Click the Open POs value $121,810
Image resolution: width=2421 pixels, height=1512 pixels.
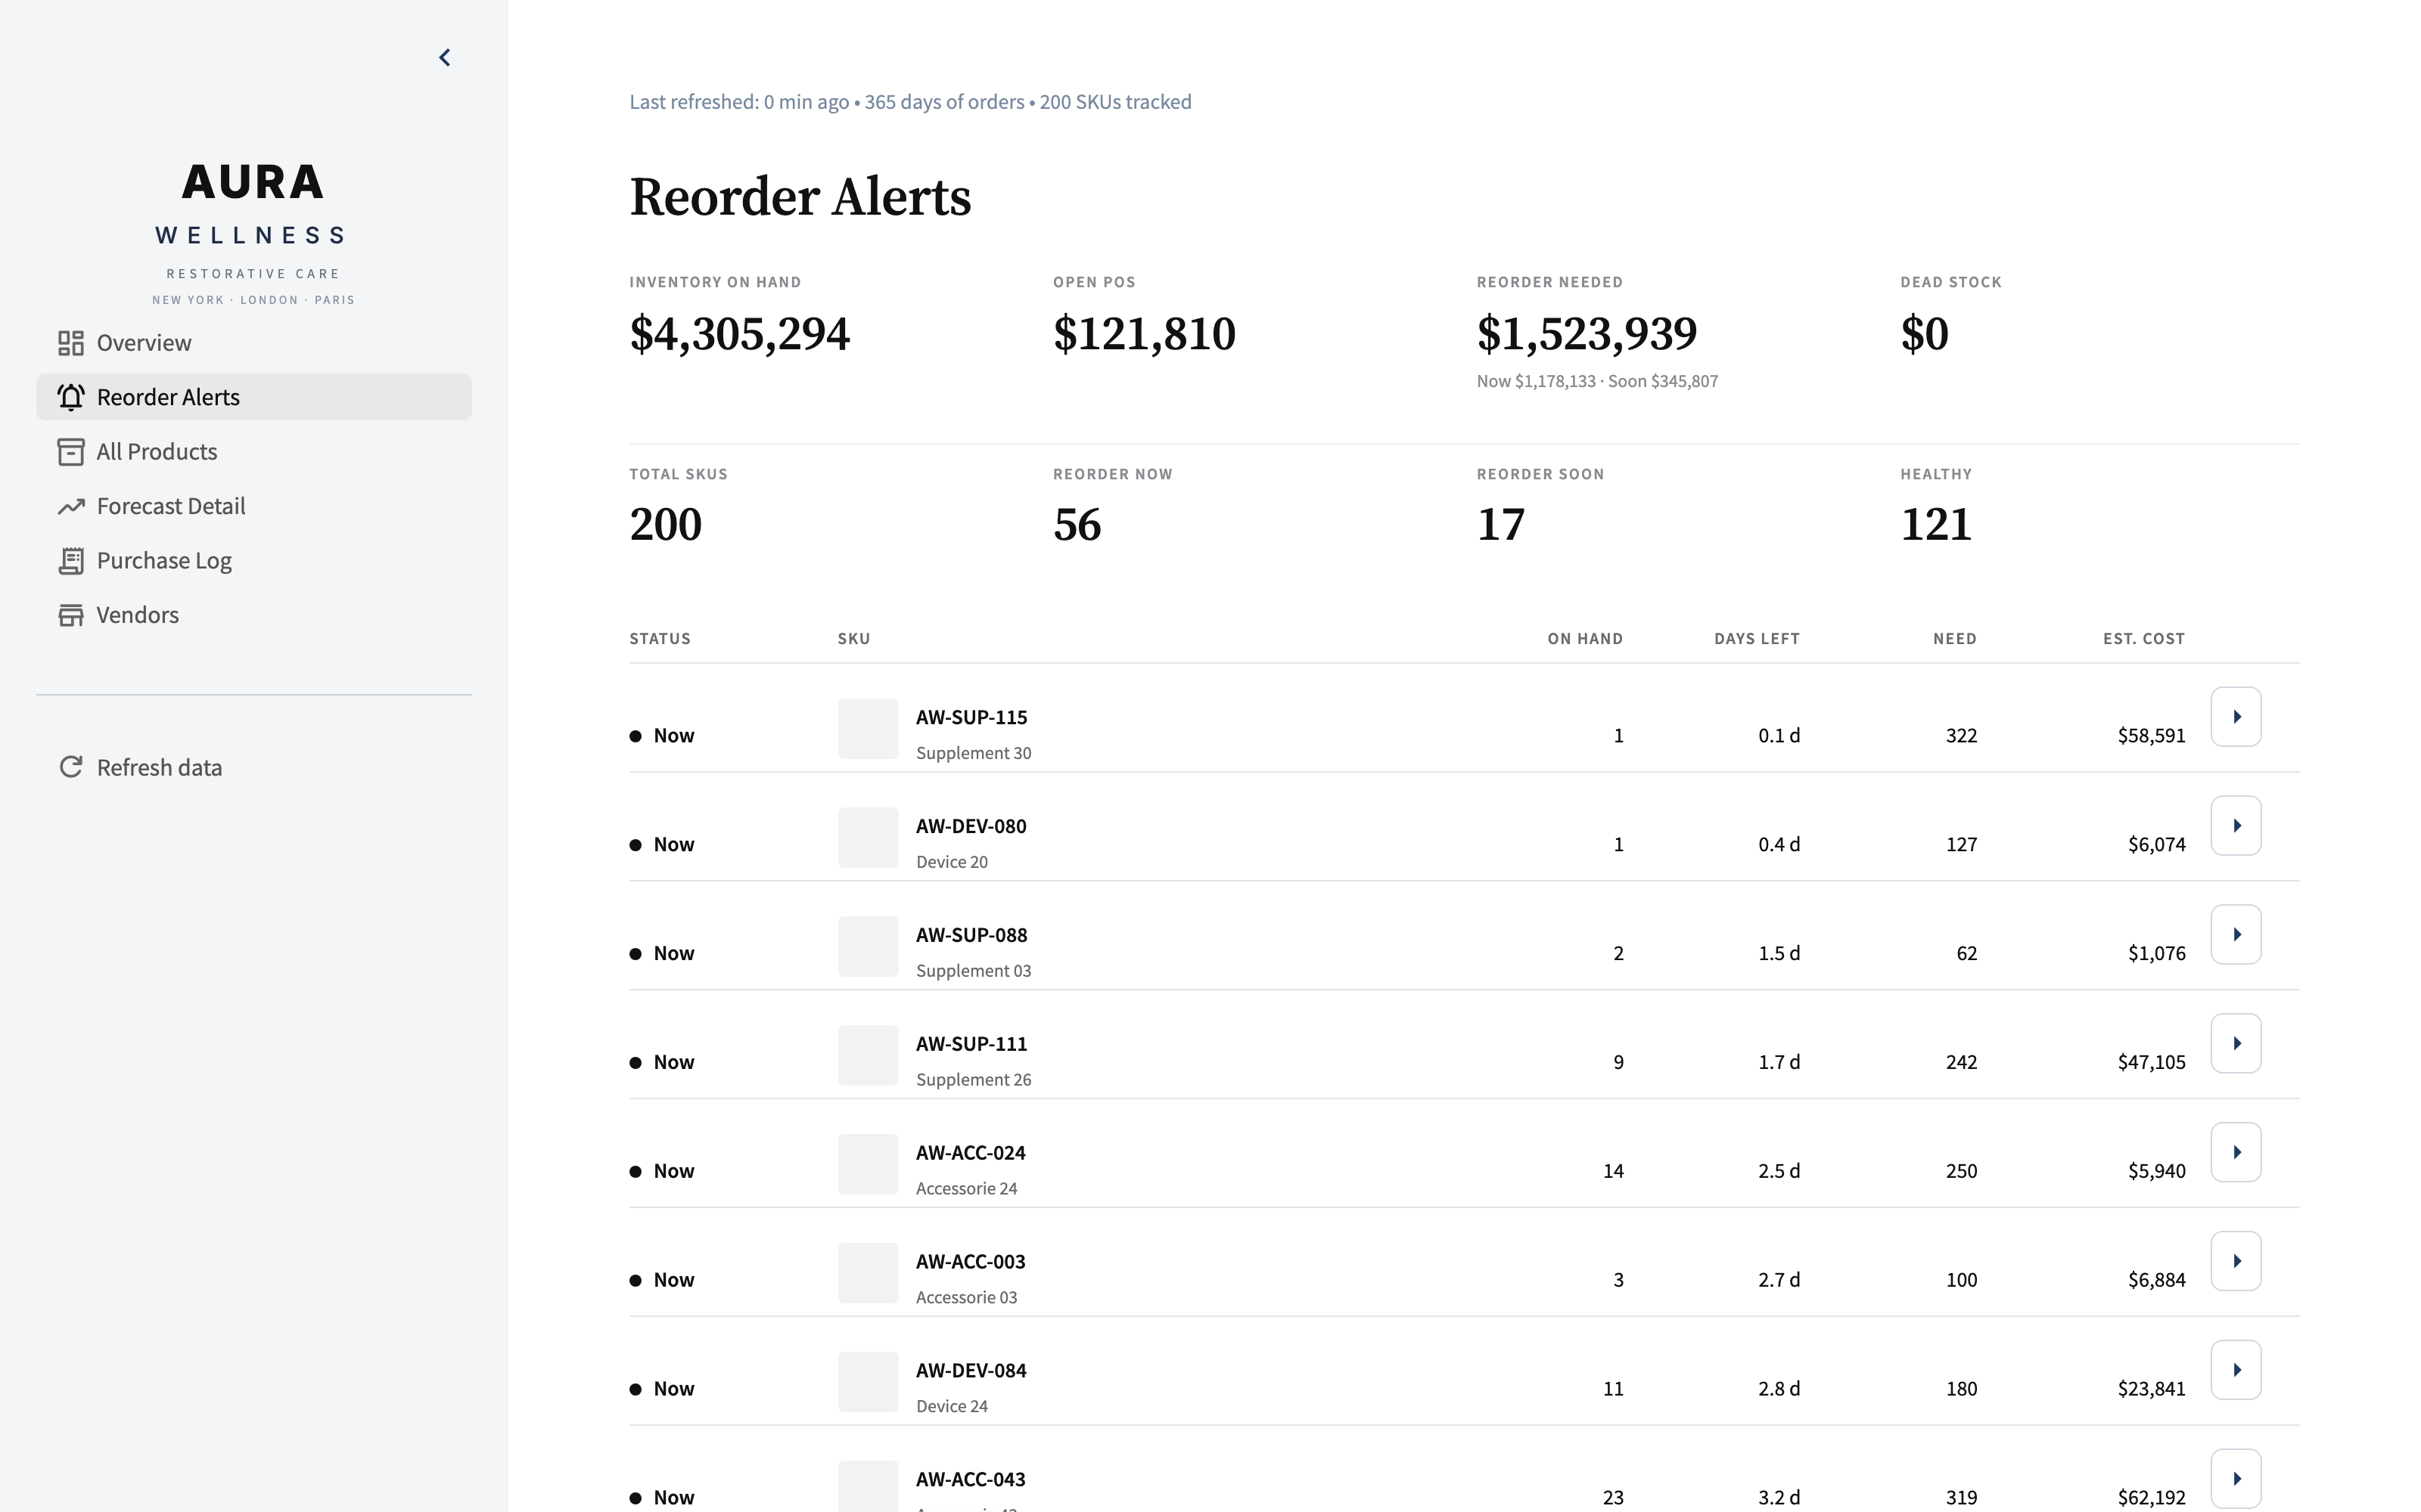1145,334
